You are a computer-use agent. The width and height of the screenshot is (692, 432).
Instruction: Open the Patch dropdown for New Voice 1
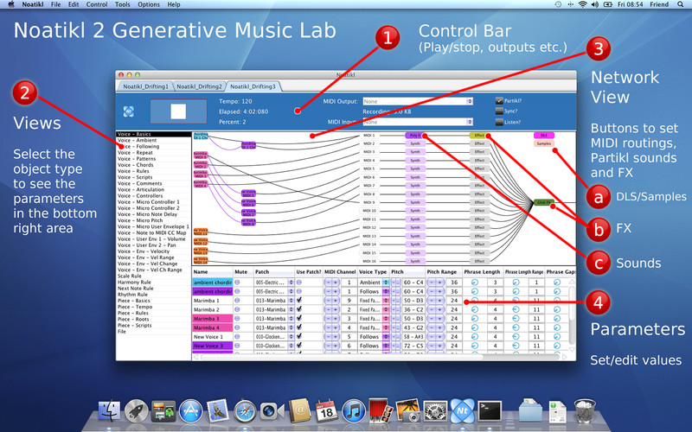click(x=274, y=336)
